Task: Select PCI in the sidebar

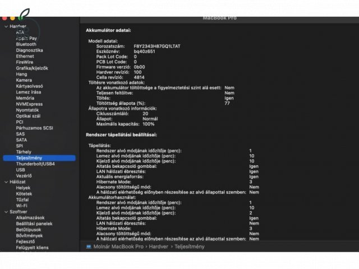Action: [20, 122]
